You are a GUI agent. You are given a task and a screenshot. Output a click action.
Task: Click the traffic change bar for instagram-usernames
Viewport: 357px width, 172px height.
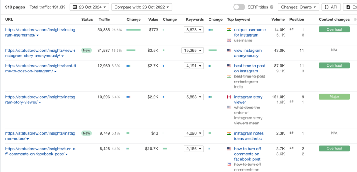pos(134,30)
